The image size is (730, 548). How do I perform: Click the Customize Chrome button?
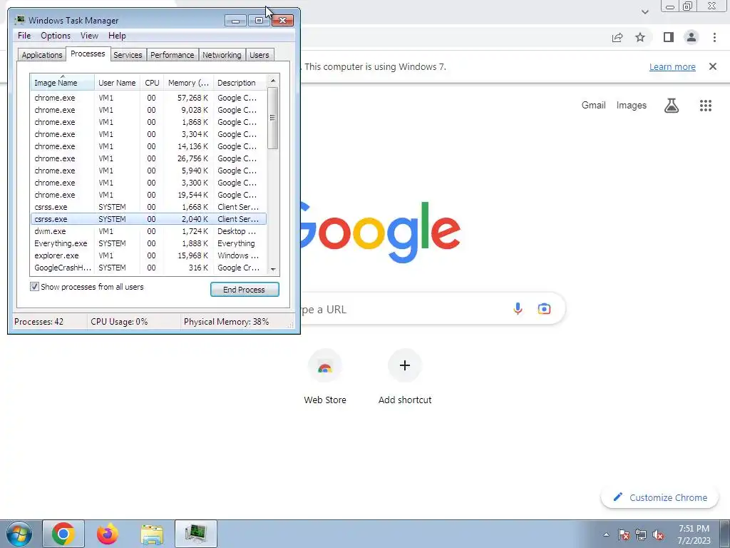(659, 497)
